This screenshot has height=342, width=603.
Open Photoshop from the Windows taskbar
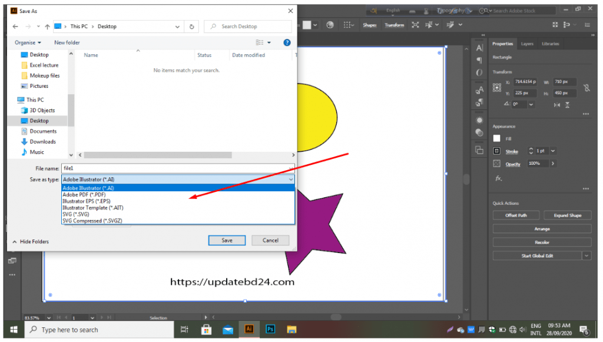pyautogui.click(x=270, y=330)
